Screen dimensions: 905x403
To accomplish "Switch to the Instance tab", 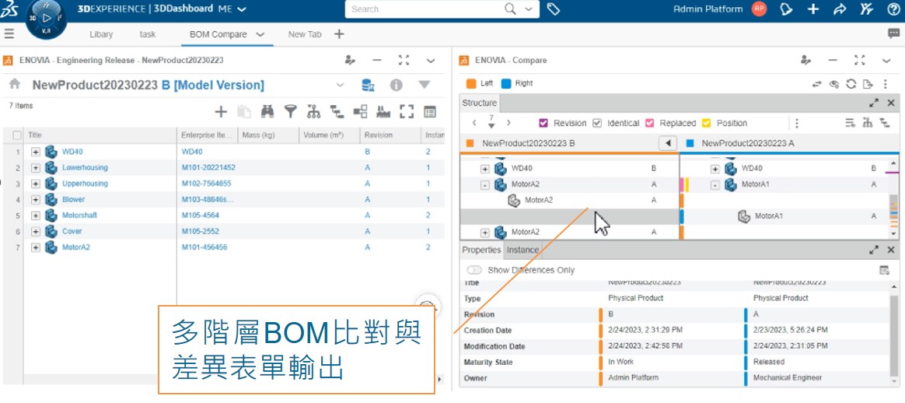I will [x=522, y=250].
